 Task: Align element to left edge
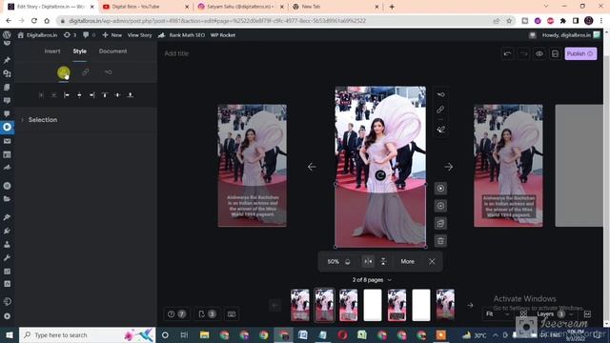pos(67,95)
